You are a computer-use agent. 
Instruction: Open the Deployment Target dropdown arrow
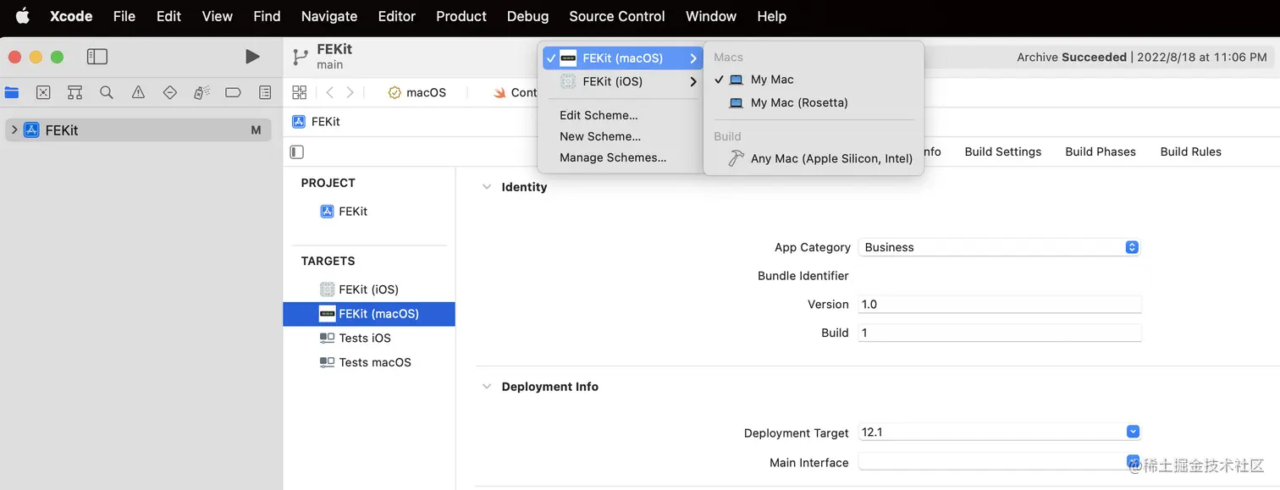click(1133, 432)
